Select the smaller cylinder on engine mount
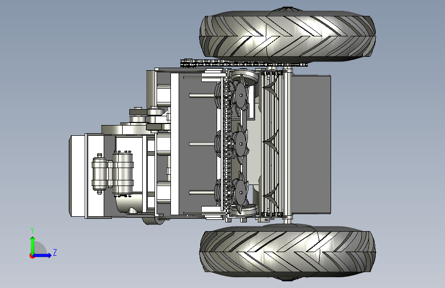Screen dimensions: 445x288 coord(99,174)
